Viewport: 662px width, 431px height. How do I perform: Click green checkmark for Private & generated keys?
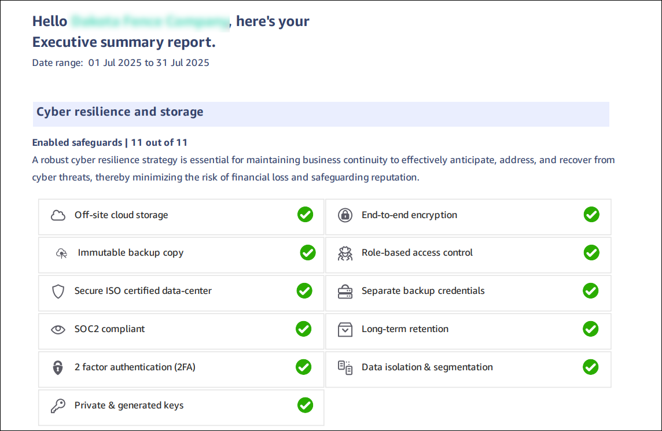[x=305, y=405]
